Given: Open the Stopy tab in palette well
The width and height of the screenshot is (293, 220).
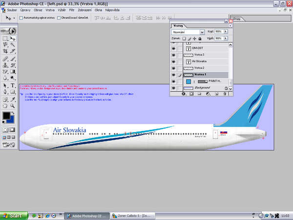Looking at the screenshot, I should 237,19.
